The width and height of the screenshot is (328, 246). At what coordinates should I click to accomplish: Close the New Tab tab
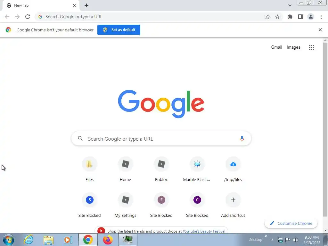click(x=74, y=5)
